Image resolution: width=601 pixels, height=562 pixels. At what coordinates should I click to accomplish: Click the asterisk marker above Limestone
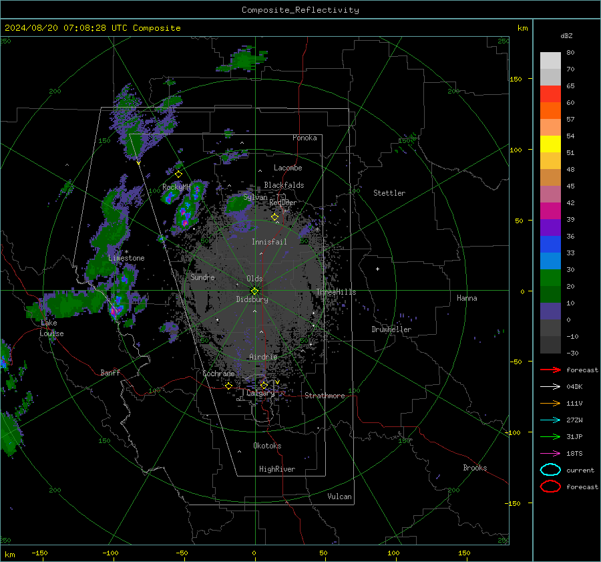coord(126,252)
